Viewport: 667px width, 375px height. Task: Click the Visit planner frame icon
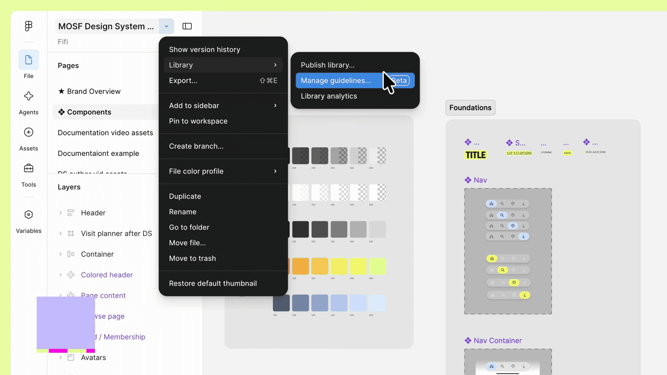point(71,234)
